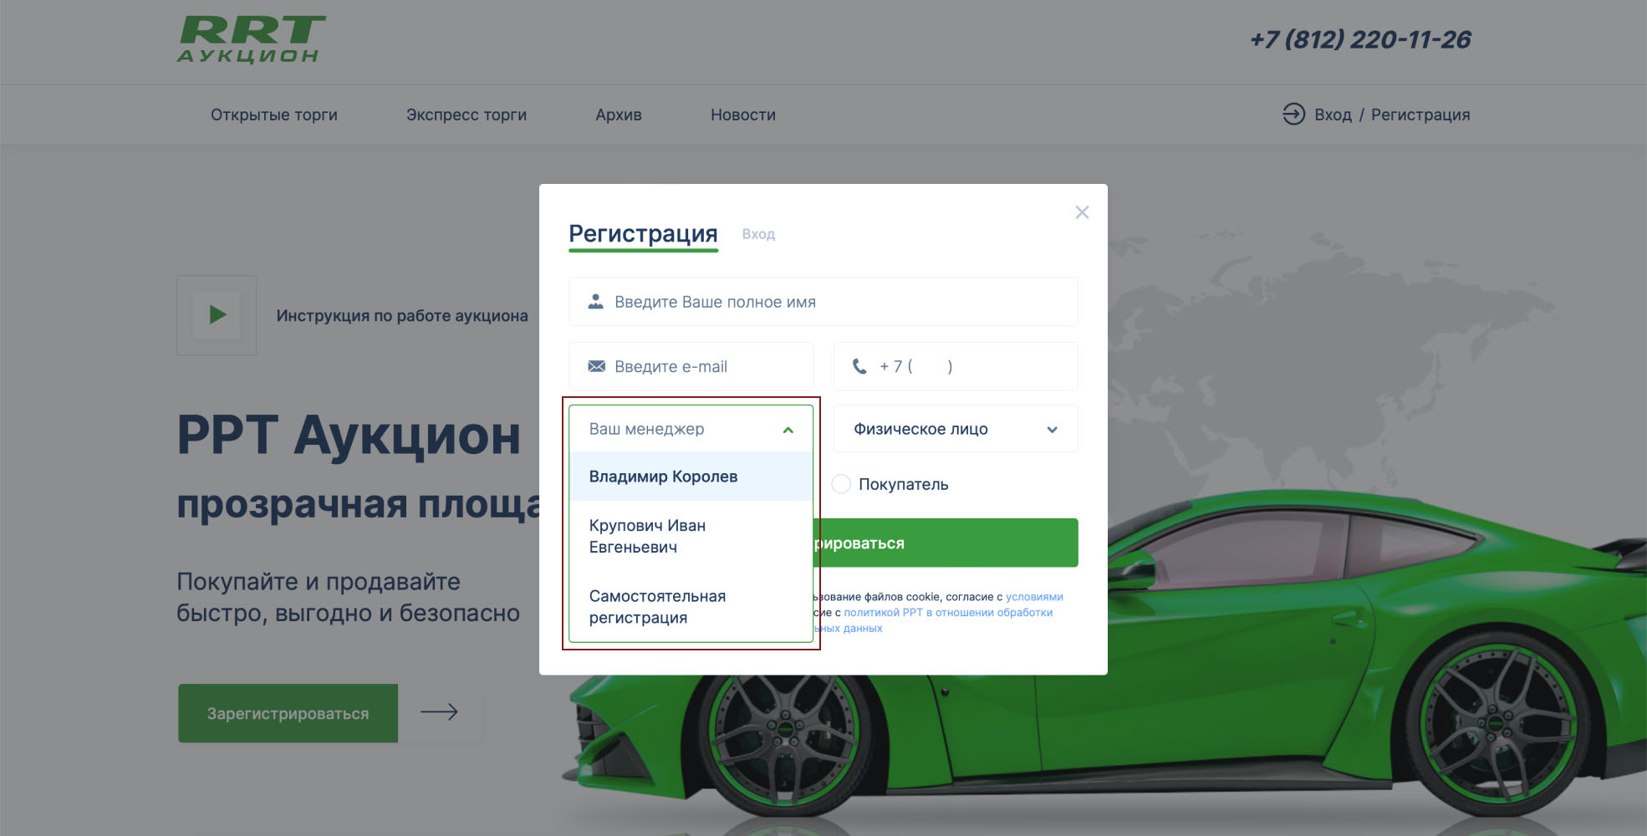
Task: Go to Экспресс торги
Action: pos(467,115)
